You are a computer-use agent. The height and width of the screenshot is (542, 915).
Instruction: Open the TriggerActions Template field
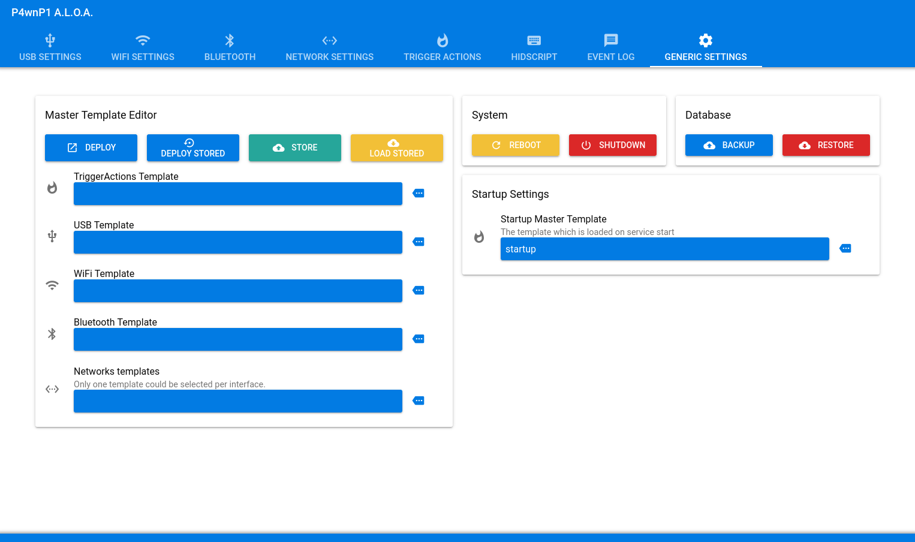coord(237,194)
